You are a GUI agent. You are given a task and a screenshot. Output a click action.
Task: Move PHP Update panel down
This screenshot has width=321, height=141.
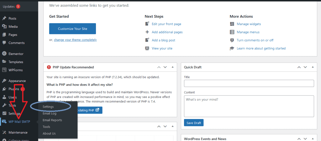pos(165,67)
